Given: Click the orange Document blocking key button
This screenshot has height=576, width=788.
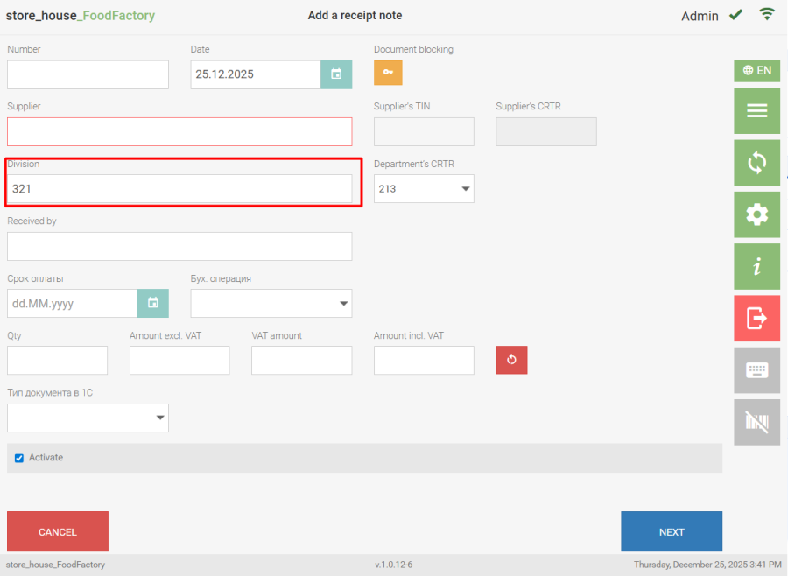Looking at the screenshot, I should (388, 73).
